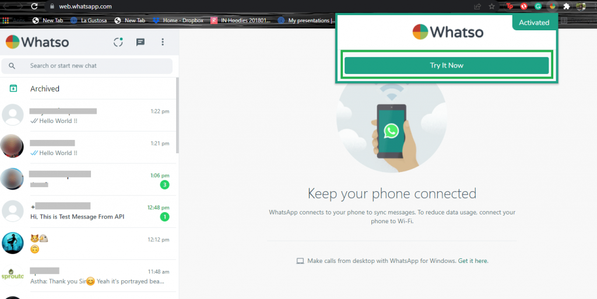Open the 12:12 pm emoji chat
This screenshot has width=597, height=299.
89,244
